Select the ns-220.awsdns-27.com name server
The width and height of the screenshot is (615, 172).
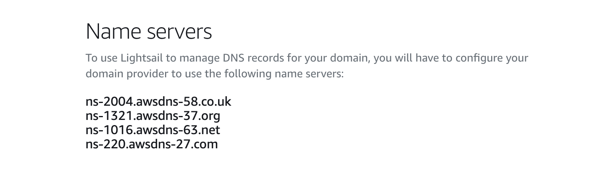pos(152,144)
